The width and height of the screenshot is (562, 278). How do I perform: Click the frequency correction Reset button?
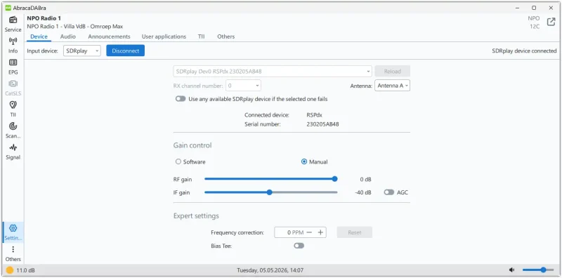click(355, 232)
